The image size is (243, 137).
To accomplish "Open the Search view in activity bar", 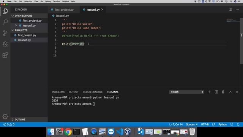I will [x=5, y=22].
